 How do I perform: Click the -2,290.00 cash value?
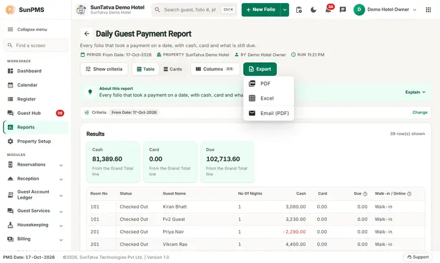click(x=295, y=232)
